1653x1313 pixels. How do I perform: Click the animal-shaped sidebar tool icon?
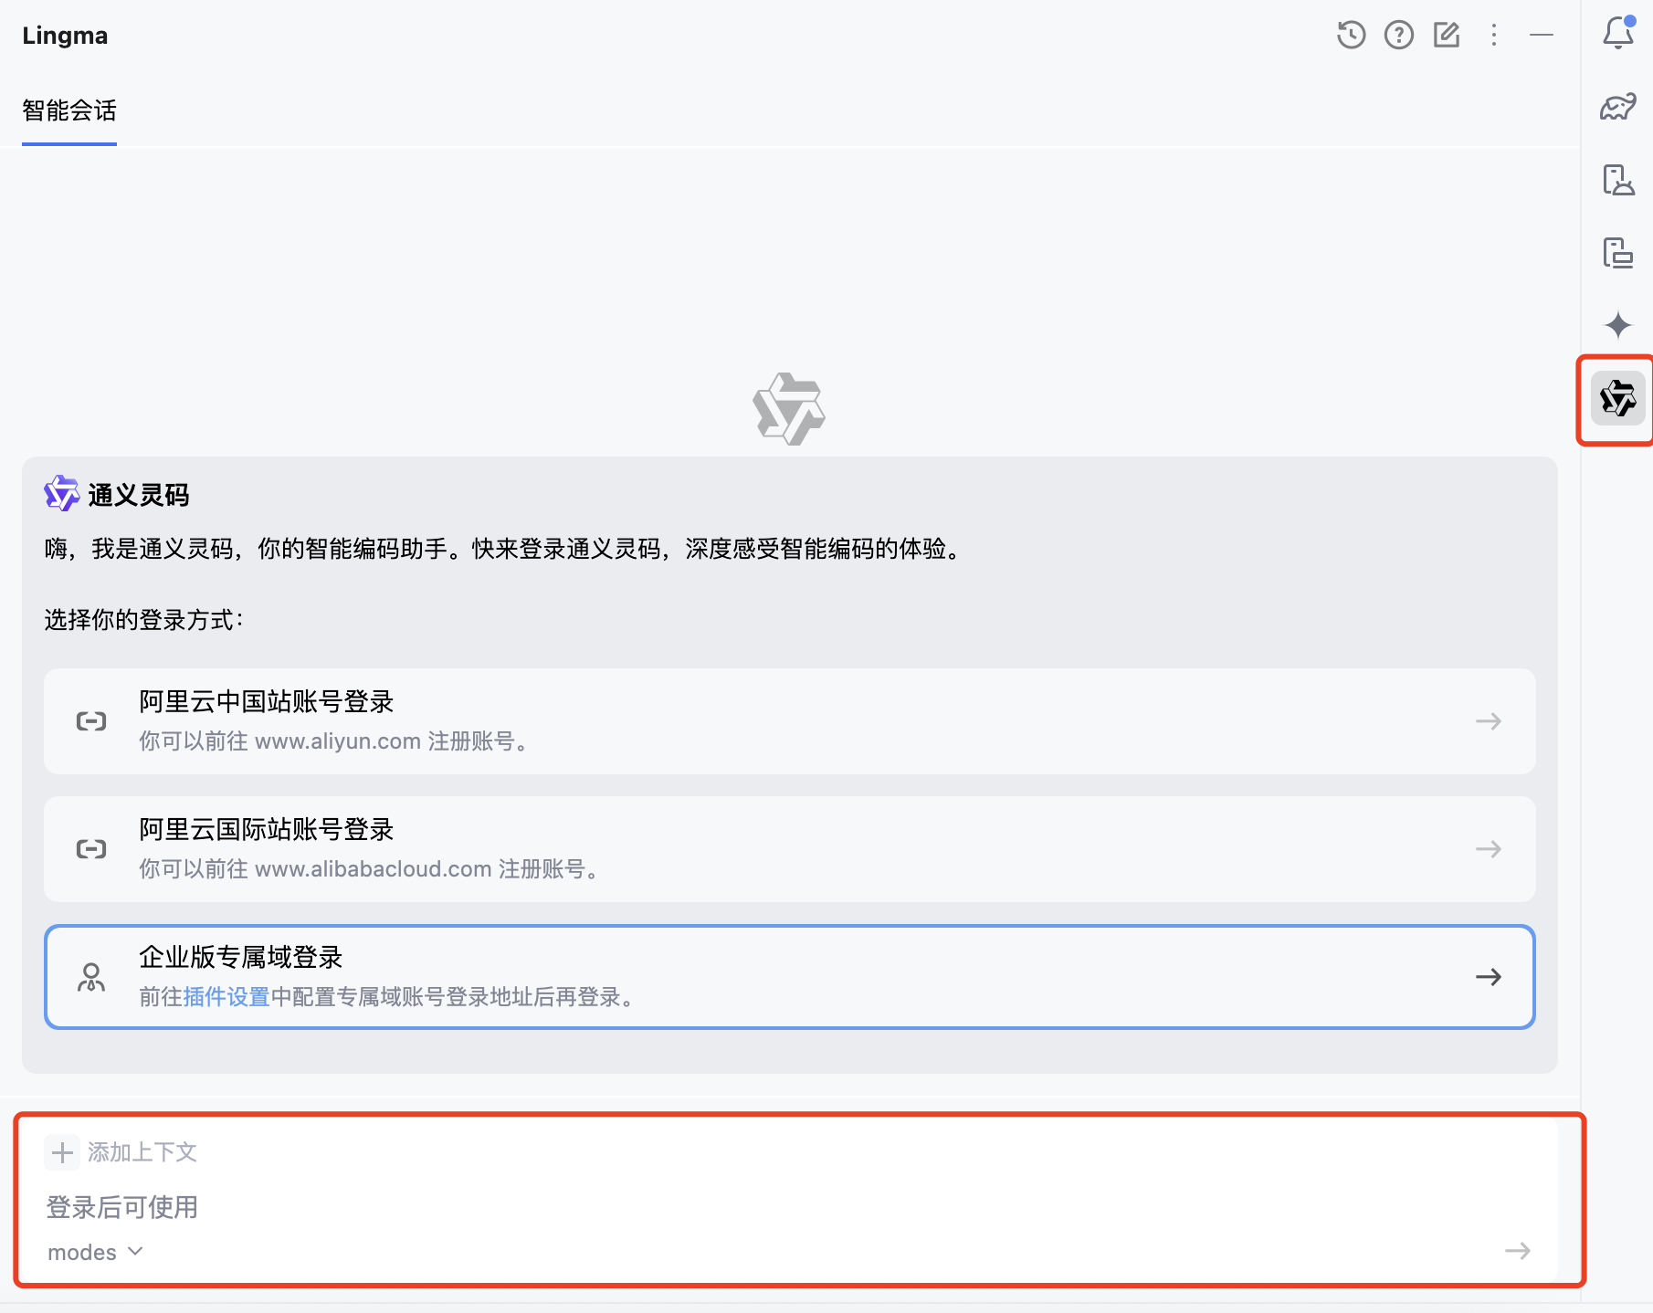point(1618,107)
